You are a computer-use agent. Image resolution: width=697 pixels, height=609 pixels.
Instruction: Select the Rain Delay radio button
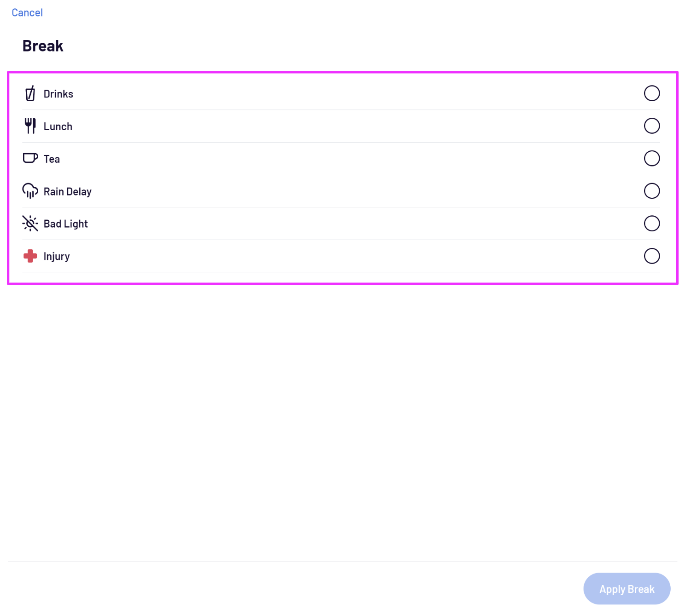click(651, 191)
